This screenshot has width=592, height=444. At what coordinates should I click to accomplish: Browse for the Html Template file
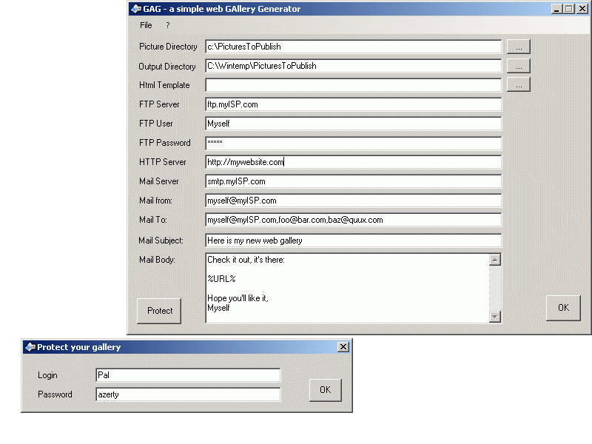[x=519, y=85]
